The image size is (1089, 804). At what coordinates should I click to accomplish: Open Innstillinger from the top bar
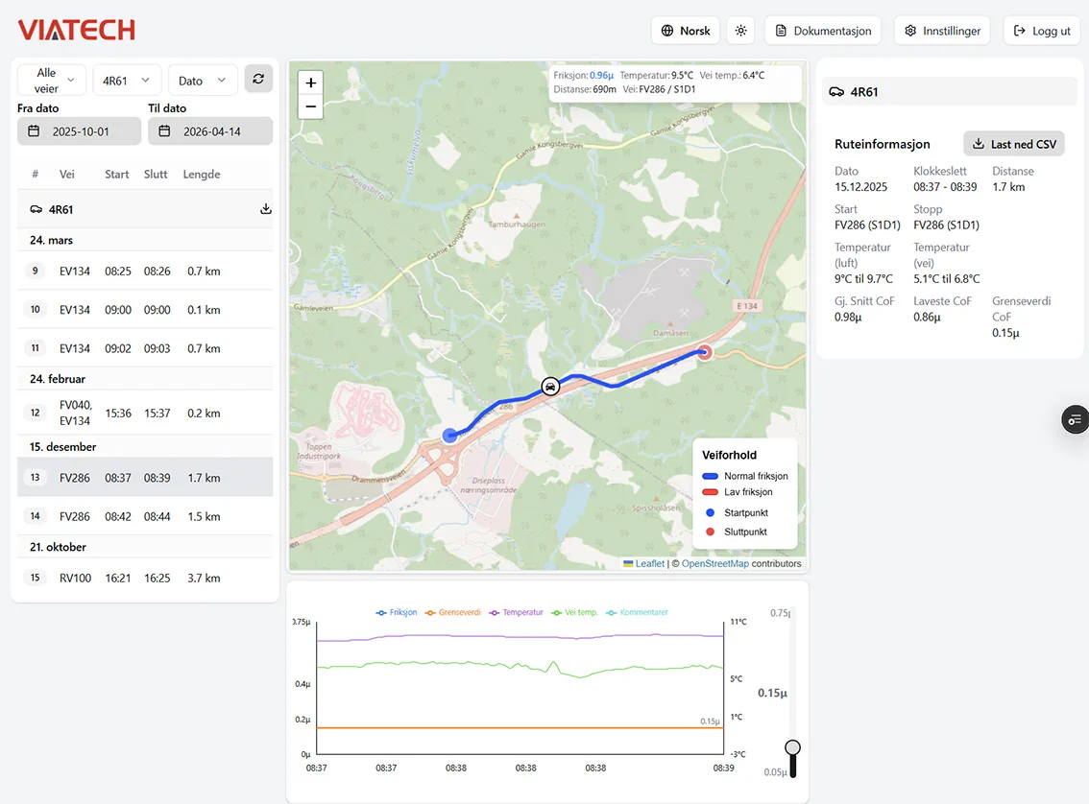click(942, 31)
